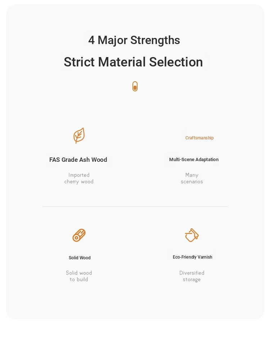Click the horizontal divider line between rows
270x342 pixels.
click(x=135, y=206)
